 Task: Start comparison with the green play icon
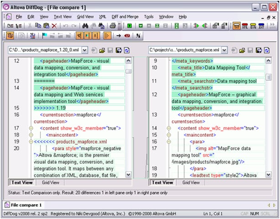click(x=129, y=26)
